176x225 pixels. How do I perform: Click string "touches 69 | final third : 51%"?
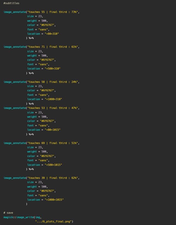pos(53,143)
